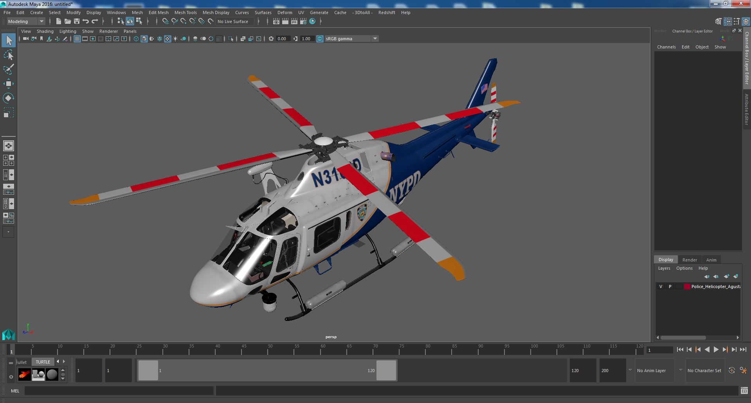The image size is (751, 403).
Task: Toggle auto keyframe button
Action: [x=731, y=370]
